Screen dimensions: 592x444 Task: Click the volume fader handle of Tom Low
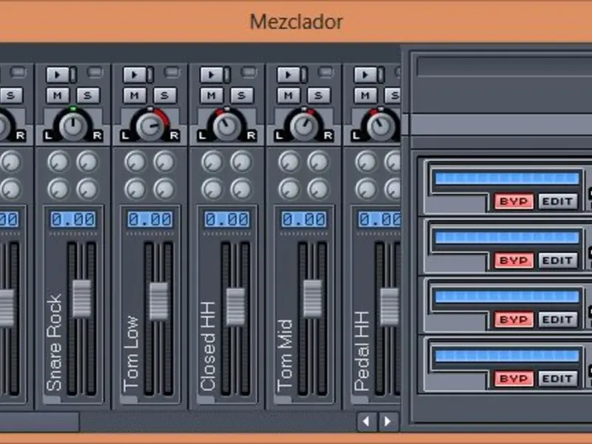[x=159, y=301]
